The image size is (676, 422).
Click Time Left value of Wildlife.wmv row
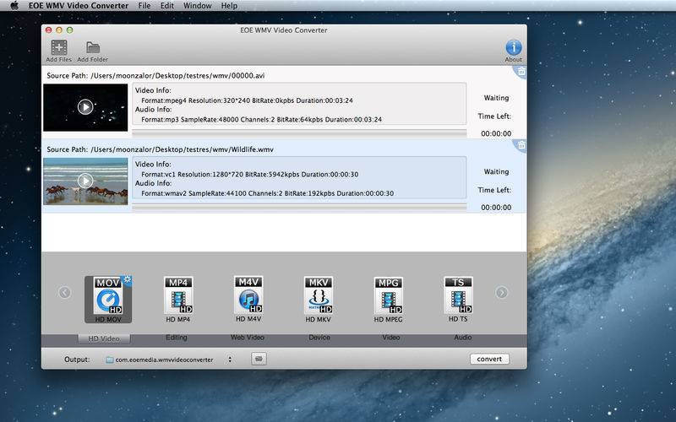[x=496, y=207]
